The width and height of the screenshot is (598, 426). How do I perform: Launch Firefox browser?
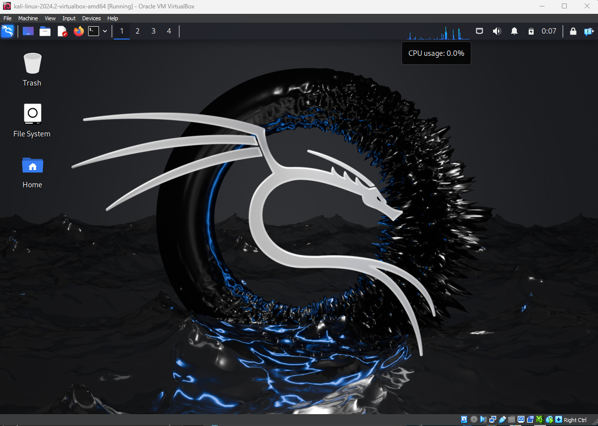click(x=79, y=31)
